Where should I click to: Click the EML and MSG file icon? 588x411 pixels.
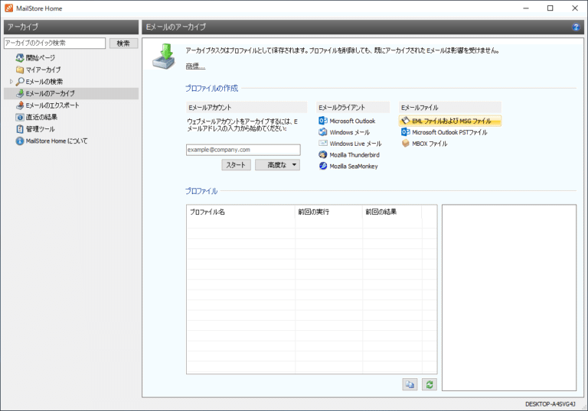click(x=405, y=121)
